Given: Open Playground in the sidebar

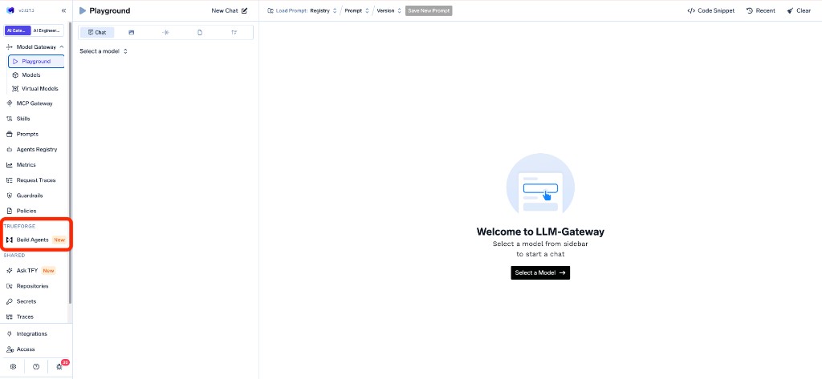Looking at the screenshot, I should [36, 61].
